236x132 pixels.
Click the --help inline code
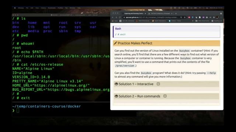pos(211,73)
